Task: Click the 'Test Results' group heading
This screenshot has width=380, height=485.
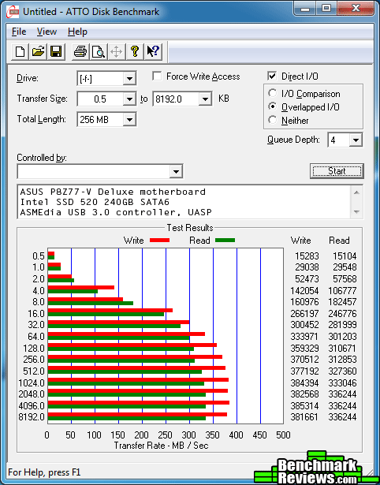Action: (x=190, y=228)
